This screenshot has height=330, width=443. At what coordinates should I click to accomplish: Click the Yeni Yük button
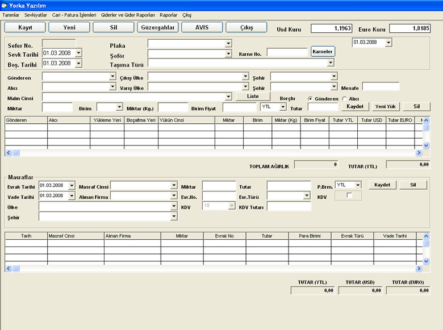[x=386, y=106]
